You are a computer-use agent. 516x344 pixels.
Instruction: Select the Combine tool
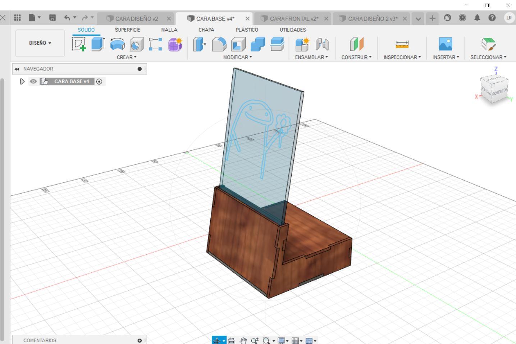tap(257, 44)
